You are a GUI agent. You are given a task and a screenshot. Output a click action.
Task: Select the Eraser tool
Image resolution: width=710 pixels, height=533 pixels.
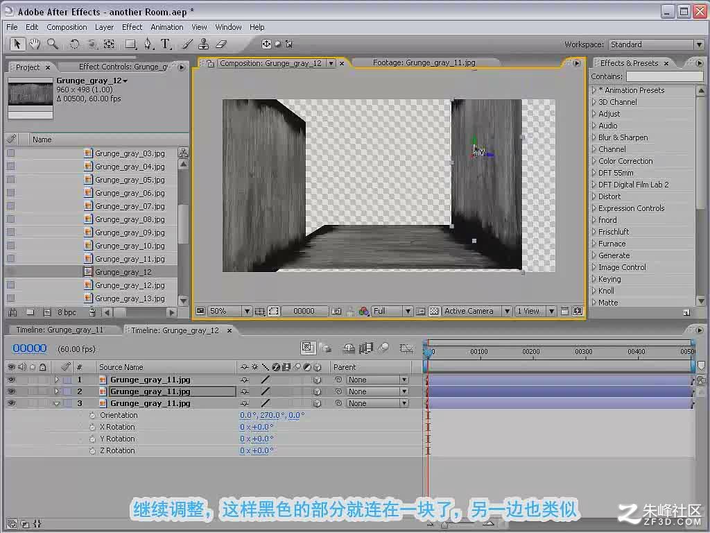pyautogui.click(x=220, y=44)
